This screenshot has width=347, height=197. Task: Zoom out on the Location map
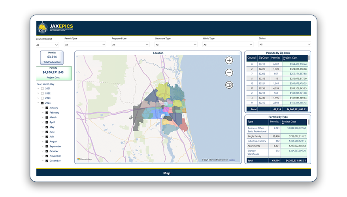pyautogui.click(x=229, y=72)
